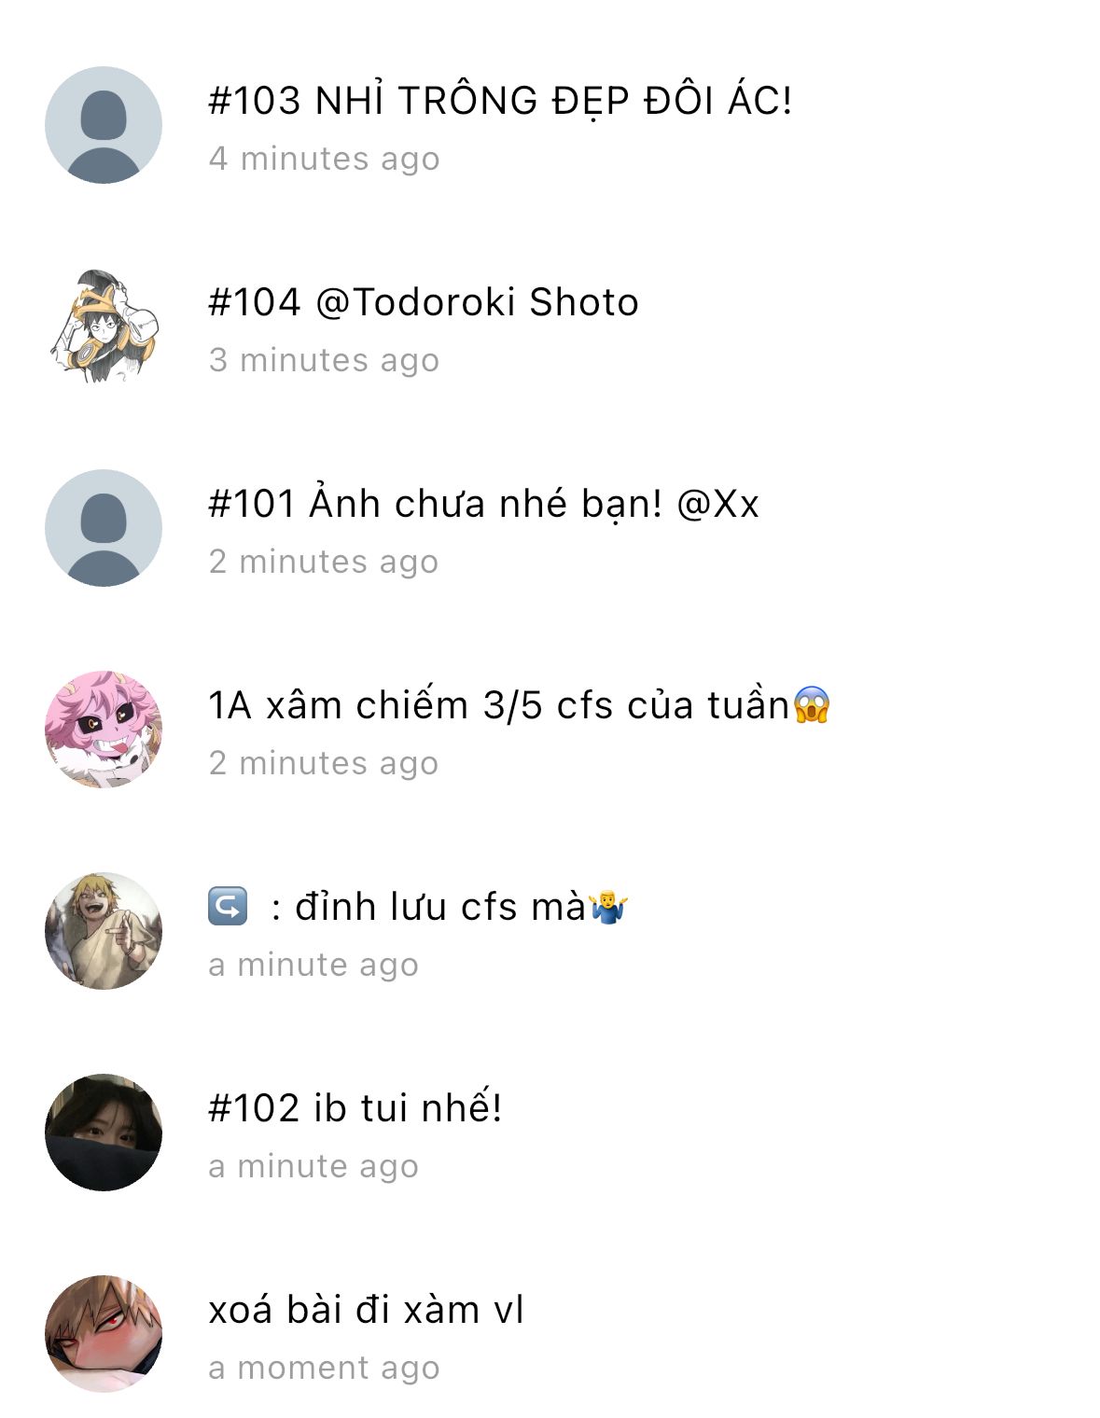The width and height of the screenshot is (1100, 1418).
Task: Open the laughing blond character avatar
Action: (x=104, y=931)
